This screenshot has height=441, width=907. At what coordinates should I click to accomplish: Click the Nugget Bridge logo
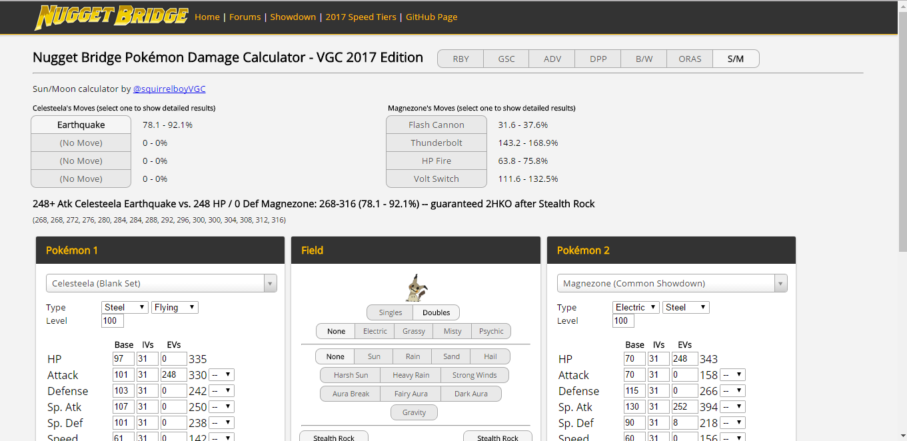click(x=111, y=17)
